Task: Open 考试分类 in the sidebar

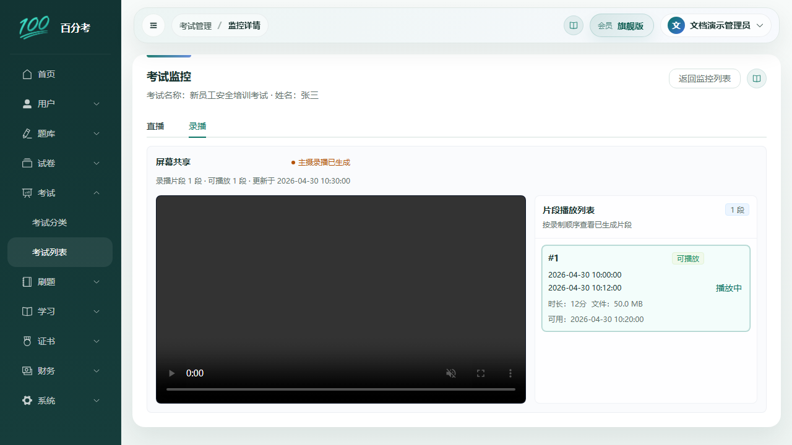Action: pos(60,222)
